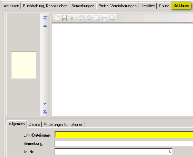The height and width of the screenshot is (157, 193).
Task: Click the delete X icon in image toolbar
Action: [x=72, y=18]
